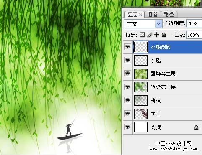This screenshot has width=202, height=155.
Task: Close the 图层 tab with its x
Action: pos(141,15)
